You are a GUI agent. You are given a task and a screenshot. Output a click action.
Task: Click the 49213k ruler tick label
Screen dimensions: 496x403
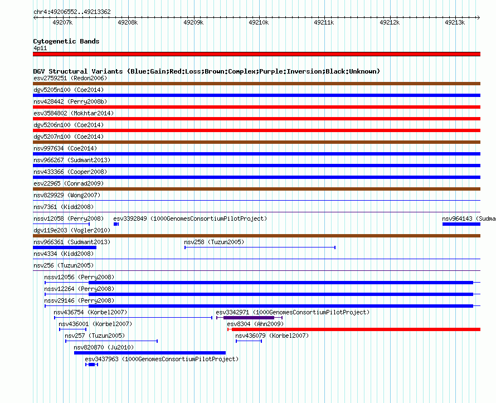pos(455,22)
